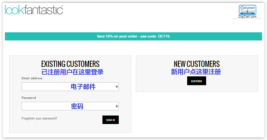Screen dimensions: 267x140
Task: Click the 已注册用户在这里登录 caption
Action: [72, 72]
